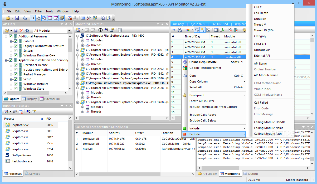The image size is (317, 184).
Task: Click the green down-arrow autoscroll icon in Summary
Action: (x=222, y=30)
